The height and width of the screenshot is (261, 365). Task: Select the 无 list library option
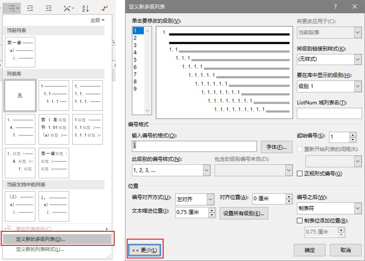tap(20, 96)
